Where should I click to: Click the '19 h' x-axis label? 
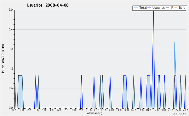click(156, 110)
